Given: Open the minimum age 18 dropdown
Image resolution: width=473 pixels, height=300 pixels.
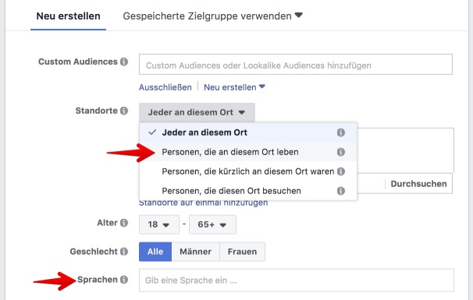Looking at the screenshot, I should (159, 224).
